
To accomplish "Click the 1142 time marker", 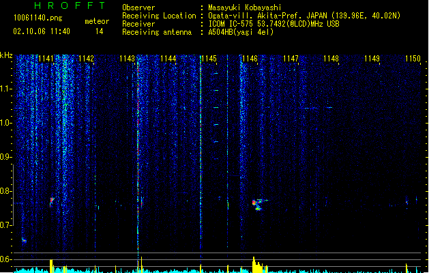I will [87, 59].
